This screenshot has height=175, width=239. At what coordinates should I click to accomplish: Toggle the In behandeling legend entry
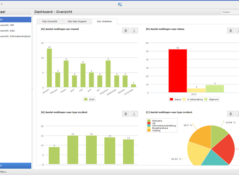[193, 99]
